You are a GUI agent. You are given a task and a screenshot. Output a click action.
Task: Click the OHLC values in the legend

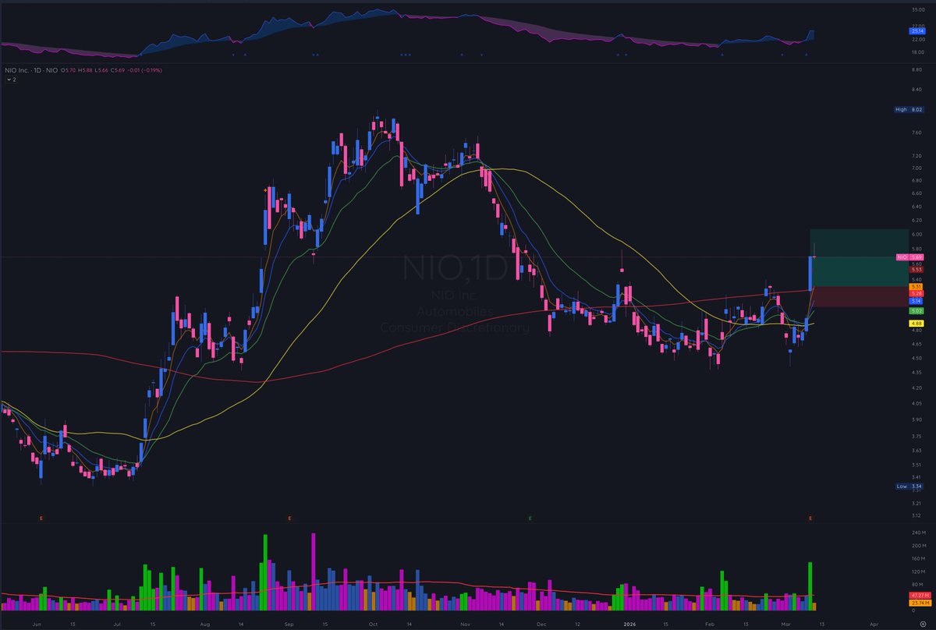(x=113, y=70)
